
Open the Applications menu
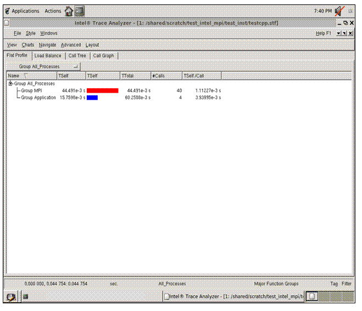tap(23, 11)
